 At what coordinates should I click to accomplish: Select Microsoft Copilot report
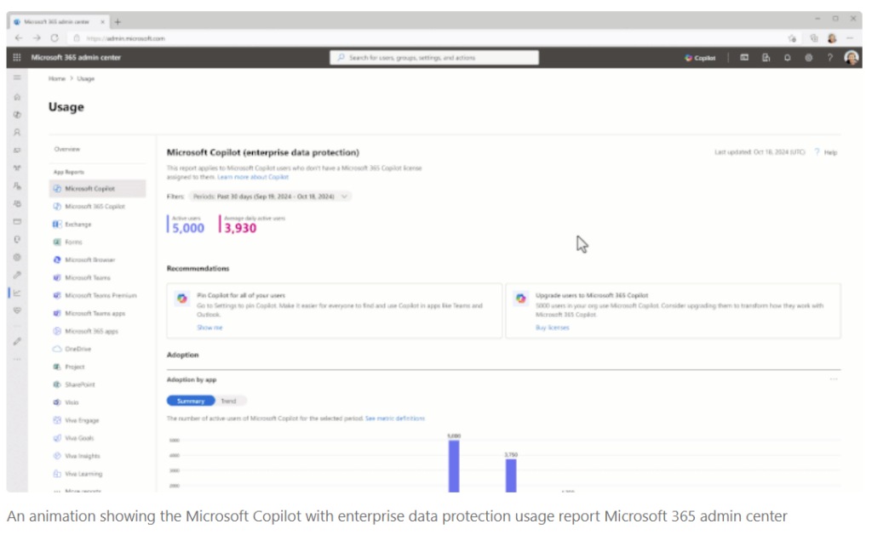97,189
